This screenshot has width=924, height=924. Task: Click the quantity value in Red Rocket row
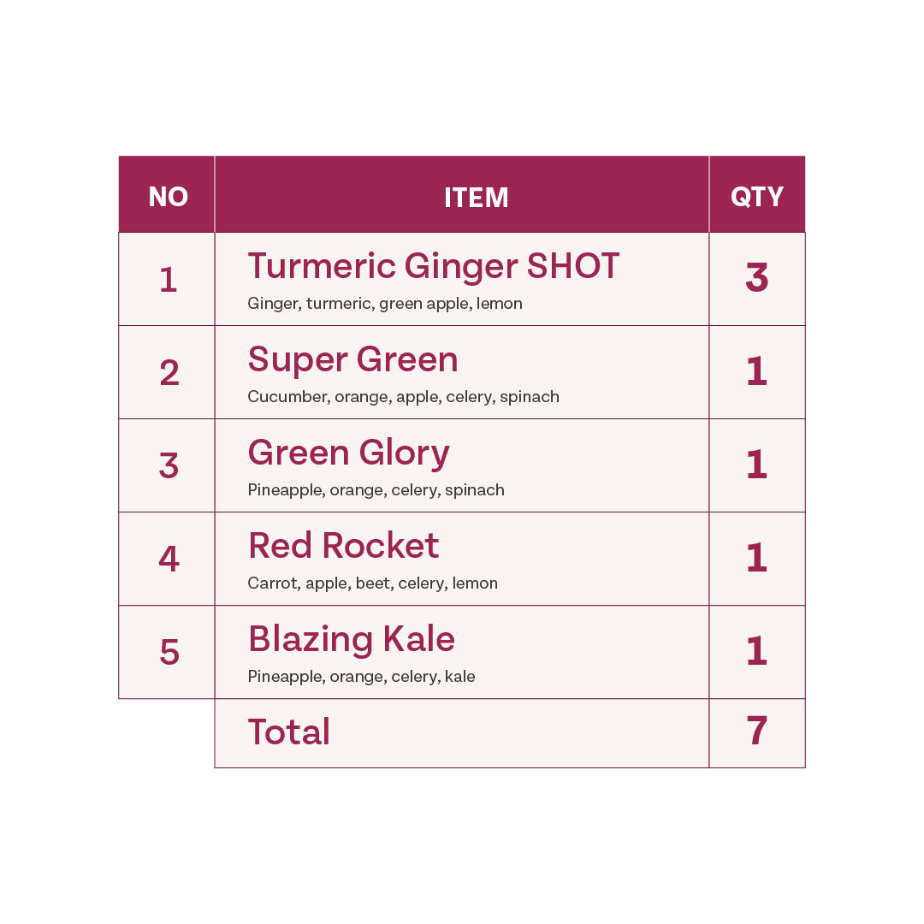click(x=757, y=559)
